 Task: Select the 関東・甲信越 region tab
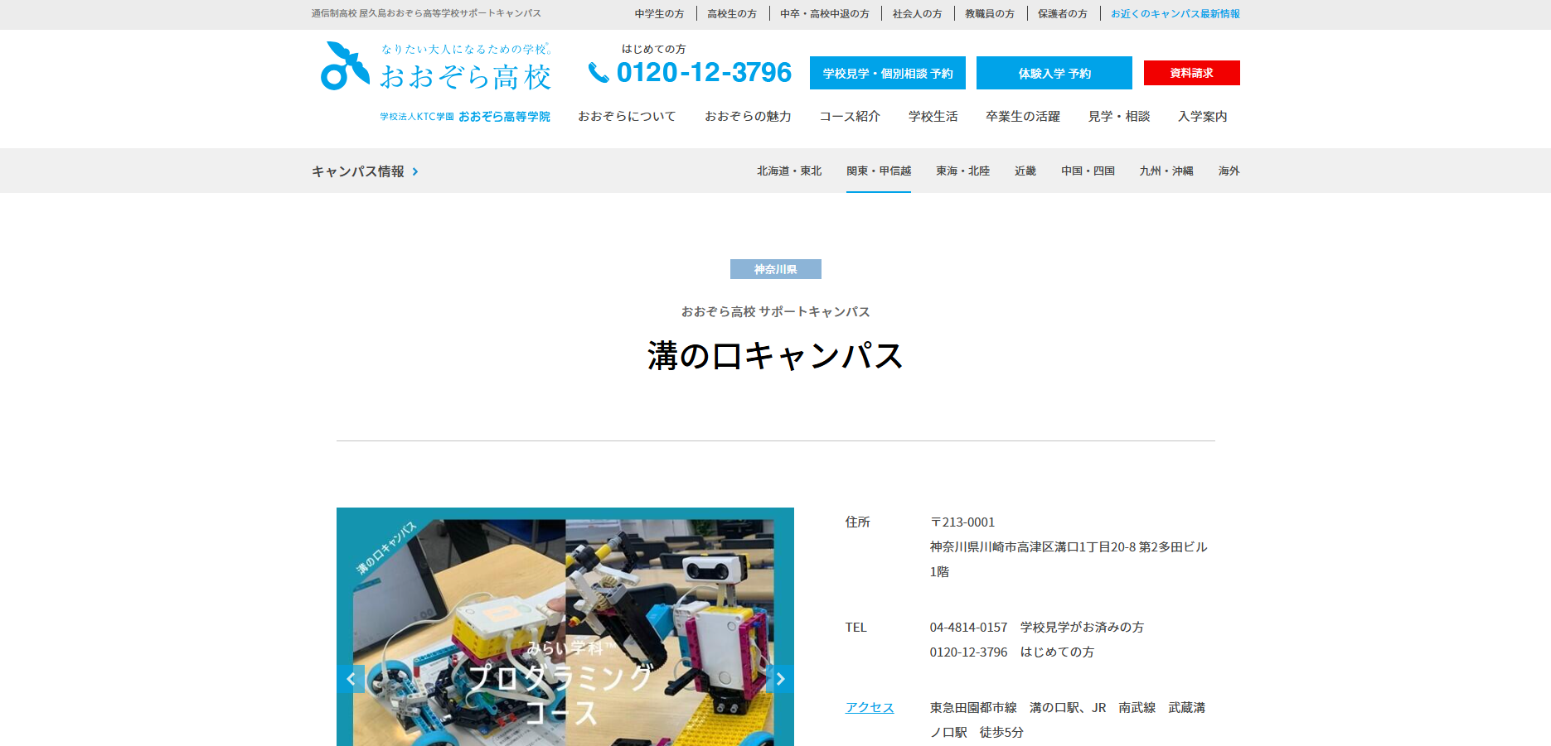point(879,171)
